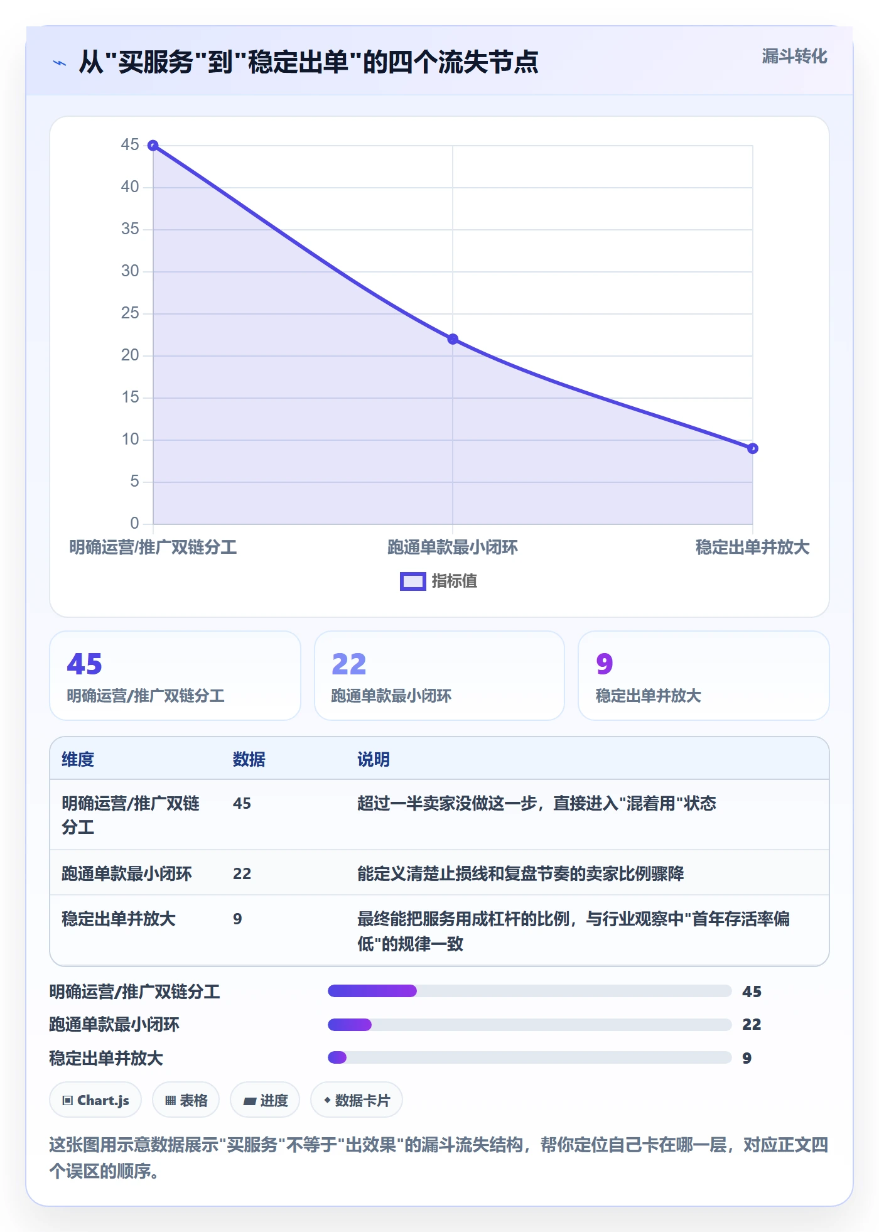Click the chart data point at value 9
Image resolution: width=879 pixels, height=1232 pixels.
point(753,448)
